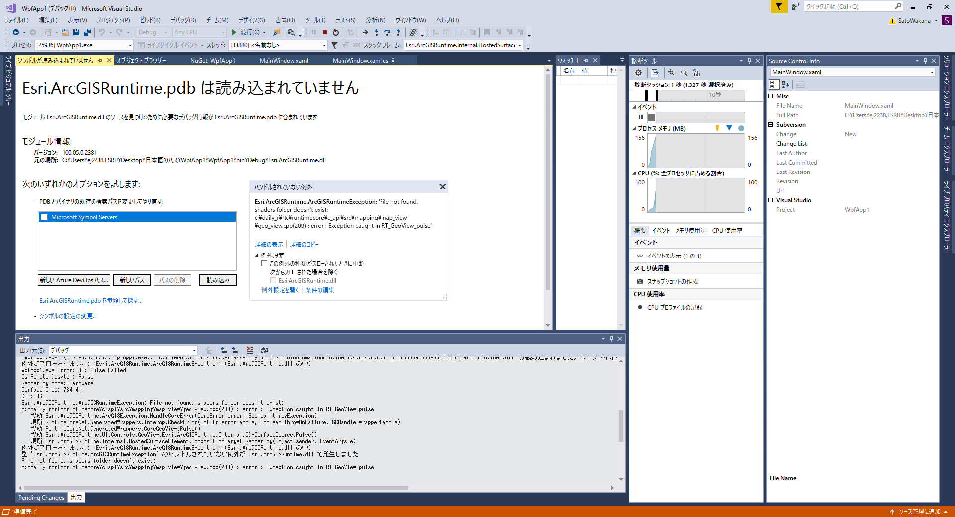
Task: Click the Zoom In icon in diagnostic tools
Action: point(671,73)
